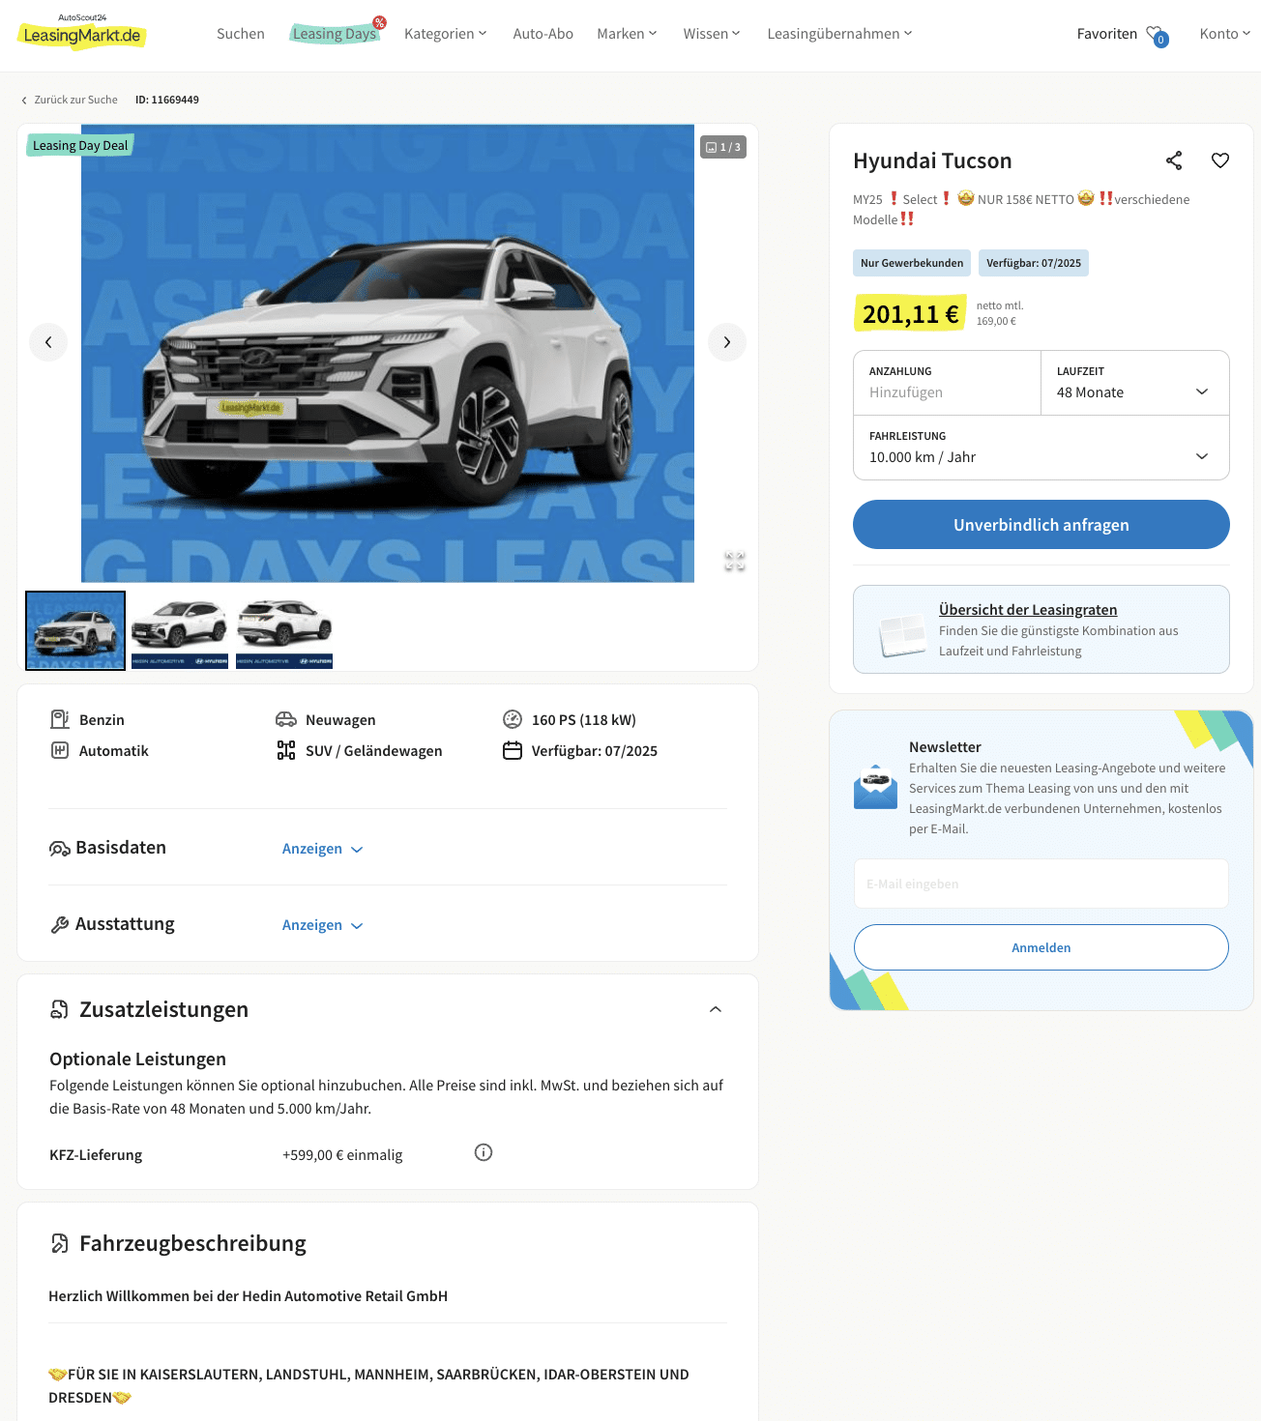
Task: Open the fullscreen gallery view icon
Action: click(735, 561)
